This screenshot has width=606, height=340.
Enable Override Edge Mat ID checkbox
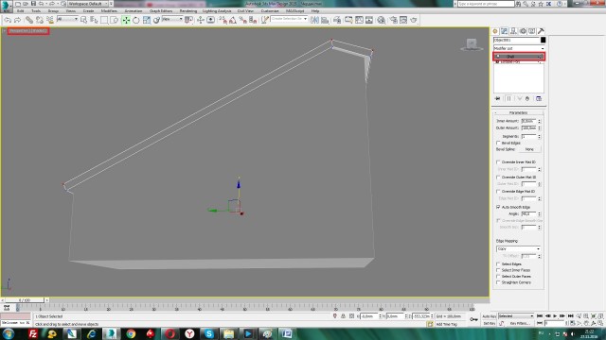coord(498,191)
